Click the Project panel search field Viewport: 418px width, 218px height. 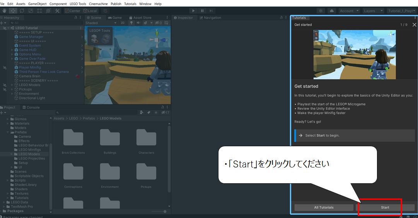point(97,112)
